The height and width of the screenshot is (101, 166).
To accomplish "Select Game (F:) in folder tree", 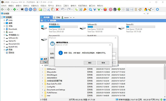I will (12, 41).
